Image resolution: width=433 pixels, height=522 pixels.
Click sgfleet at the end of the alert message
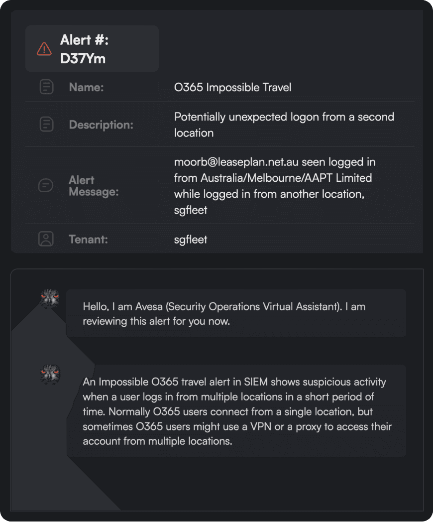(191, 210)
